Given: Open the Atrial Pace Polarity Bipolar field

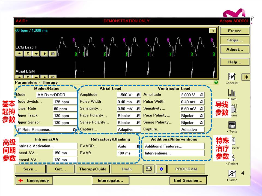Looking at the screenshot, I should 129,116.
